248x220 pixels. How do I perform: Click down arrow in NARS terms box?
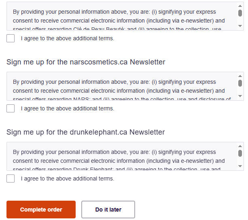(240, 96)
